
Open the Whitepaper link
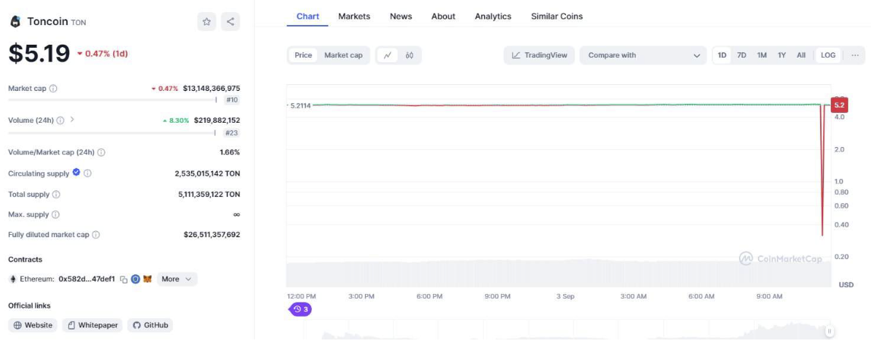click(93, 325)
